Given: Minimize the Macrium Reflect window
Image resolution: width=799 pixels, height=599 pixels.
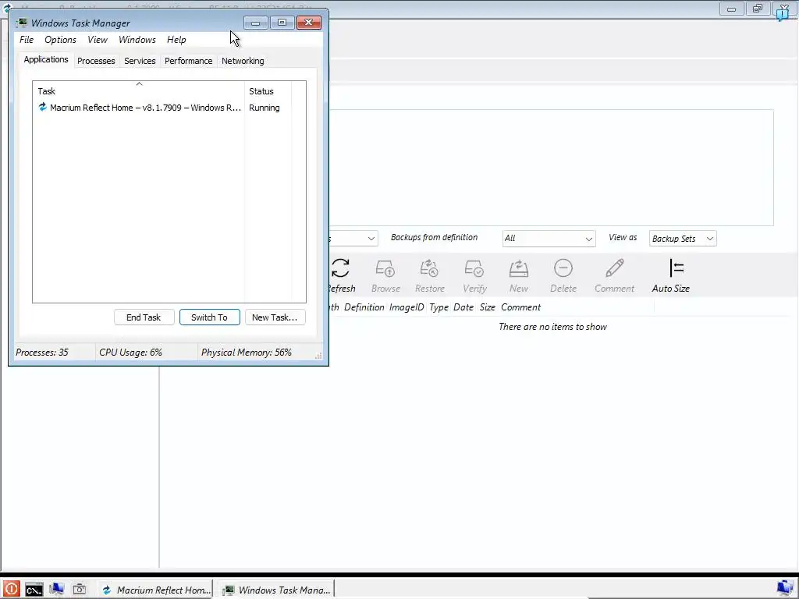Looking at the screenshot, I should point(731,9).
